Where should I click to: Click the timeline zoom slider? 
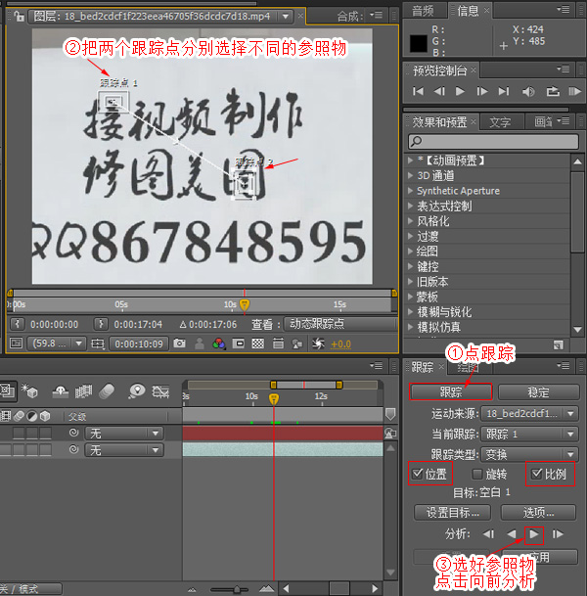(237, 589)
